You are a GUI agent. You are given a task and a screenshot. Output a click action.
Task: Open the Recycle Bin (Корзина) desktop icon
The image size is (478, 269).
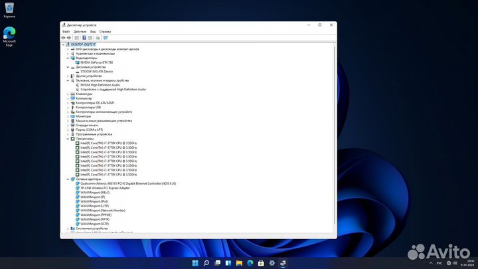[9, 10]
